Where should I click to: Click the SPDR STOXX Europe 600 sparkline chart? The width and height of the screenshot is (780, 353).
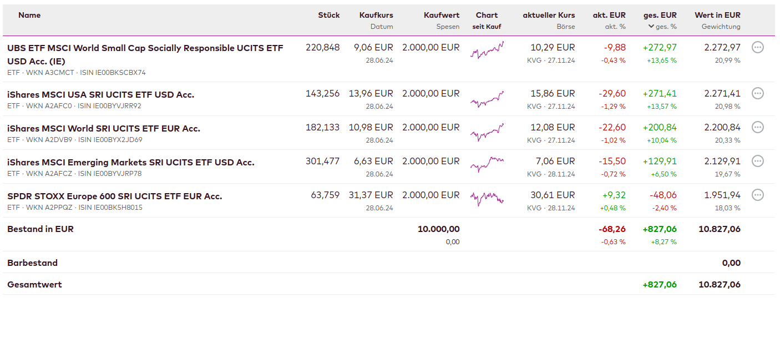click(x=487, y=198)
